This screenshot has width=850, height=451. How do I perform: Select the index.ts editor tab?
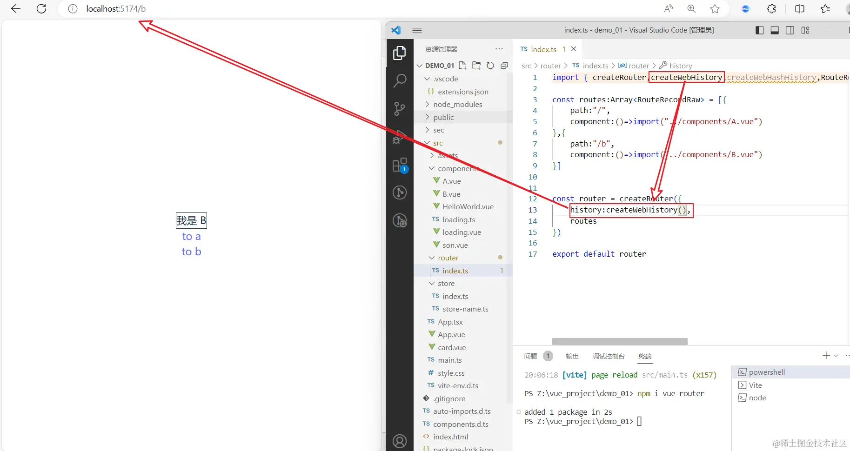pyautogui.click(x=547, y=49)
